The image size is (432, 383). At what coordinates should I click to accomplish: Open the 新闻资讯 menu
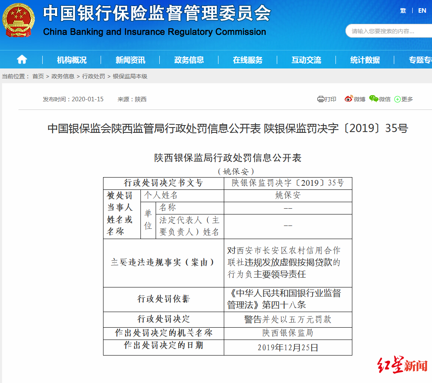[130, 60]
